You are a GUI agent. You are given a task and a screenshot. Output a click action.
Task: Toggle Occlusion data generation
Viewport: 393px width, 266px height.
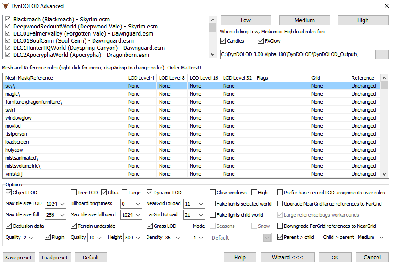point(9,226)
